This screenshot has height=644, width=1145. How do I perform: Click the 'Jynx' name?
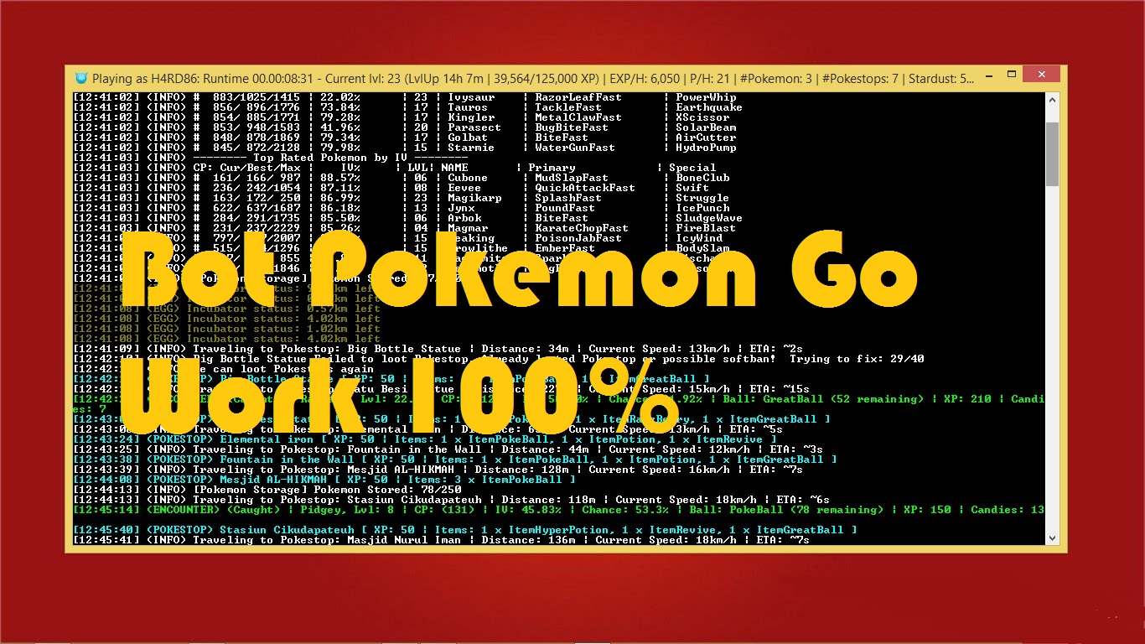click(x=461, y=208)
